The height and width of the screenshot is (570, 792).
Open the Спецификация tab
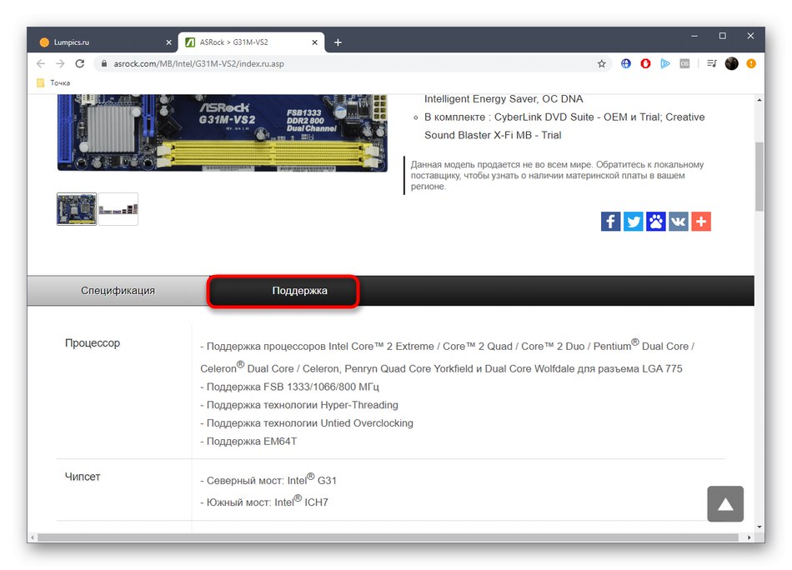click(118, 291)
